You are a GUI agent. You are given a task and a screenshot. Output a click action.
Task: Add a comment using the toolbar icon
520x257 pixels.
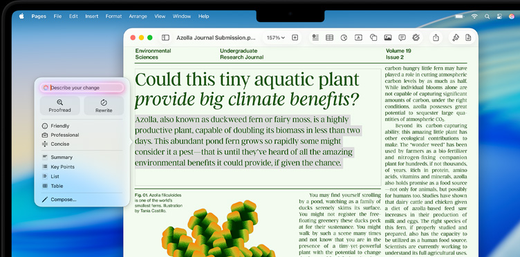(402, 38)
